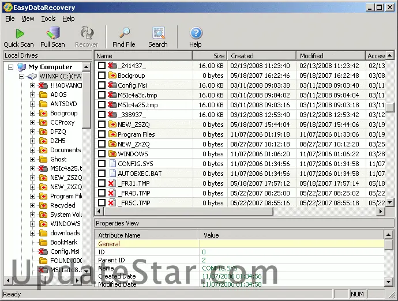The height and width of the screenshot is (301, 398).
Task: Open the Tools menu
Action: coord(48,18)
